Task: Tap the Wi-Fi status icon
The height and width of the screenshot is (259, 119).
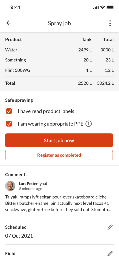Action: (103, 7)
